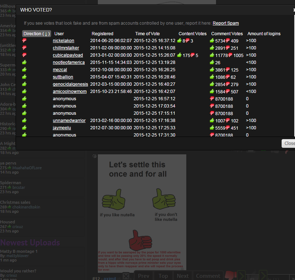Viewport: 295px width, 280px height.
Task: Jump to Top of the page
Action: [x=163, y=276]
